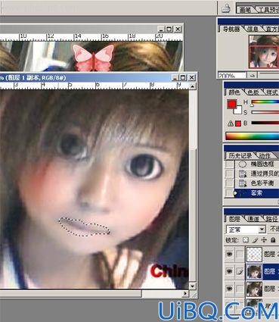The image size is (279, 322).
Task: Hide the top transparent layer (图层 2) eye
Action: pyautogui.click(x=229, y=254)
